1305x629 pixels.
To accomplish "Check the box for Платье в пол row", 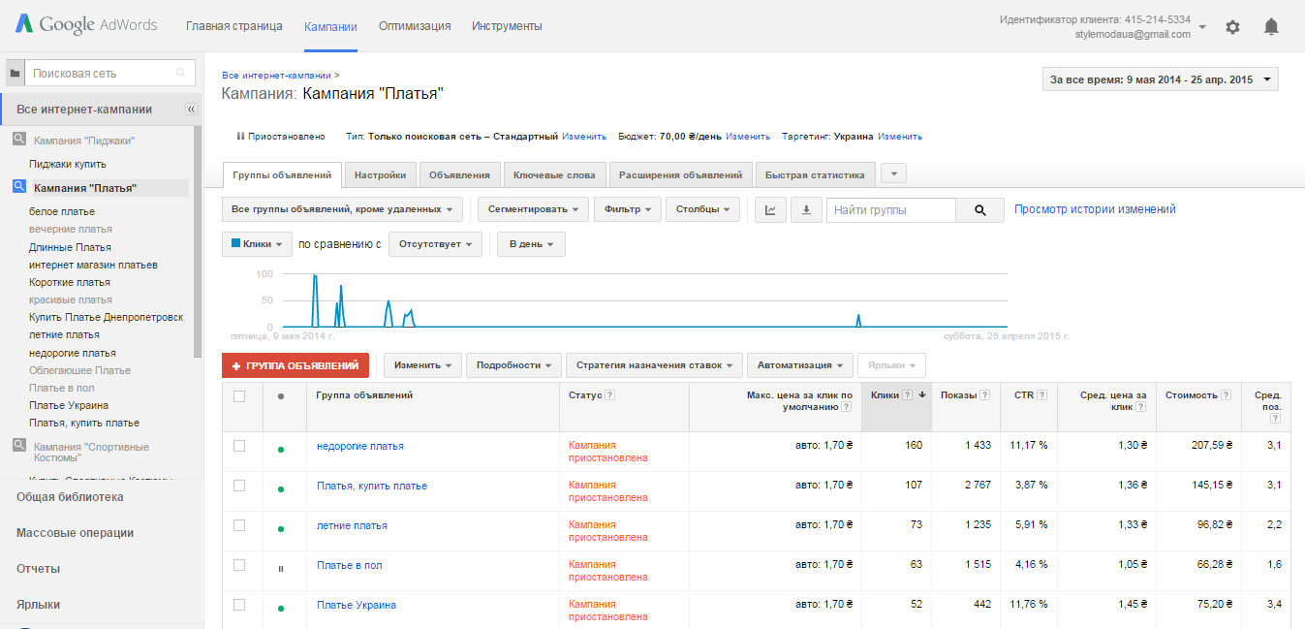I will pyautogui.click(x=239, y=565).
